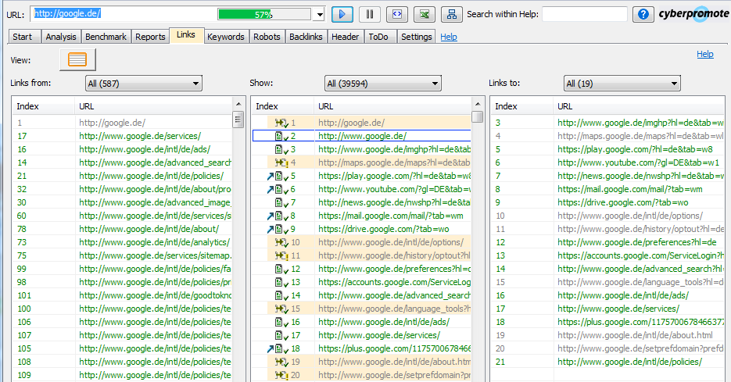This screenshot has width=731, height=382.
Task: Click page status icon beside index 7 in middle list
Action: point(281,202)
